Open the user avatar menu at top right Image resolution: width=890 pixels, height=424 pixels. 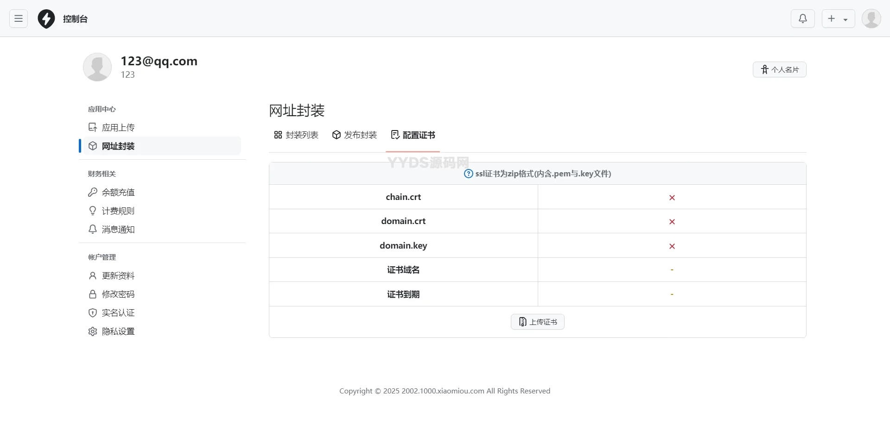pyautogui.click(x=871, y=19)
